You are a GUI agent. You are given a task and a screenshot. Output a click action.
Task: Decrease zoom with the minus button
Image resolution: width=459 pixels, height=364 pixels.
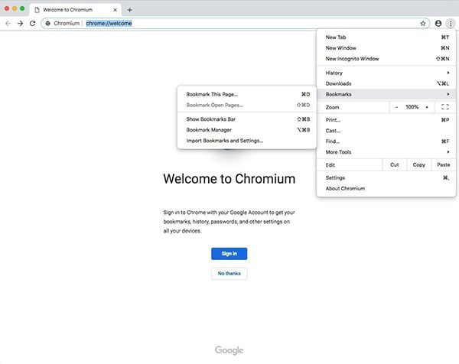396,107
